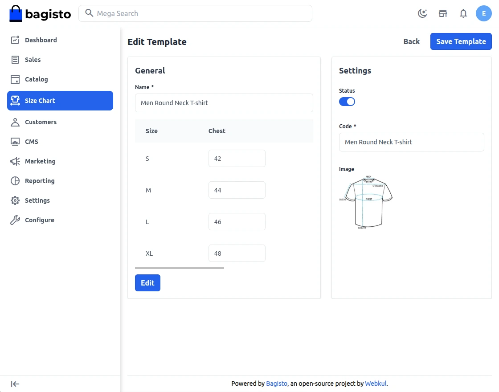The width and height of the screenshot is (499, 392).
Task: Open the CMS menu item
Action: pyautogui.click(x=32, y=142)
